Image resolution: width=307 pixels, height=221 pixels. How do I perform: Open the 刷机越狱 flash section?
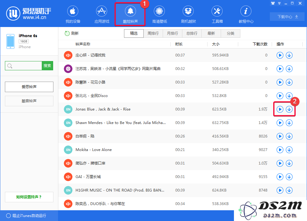pyautogui.click(x=188, y=14)
